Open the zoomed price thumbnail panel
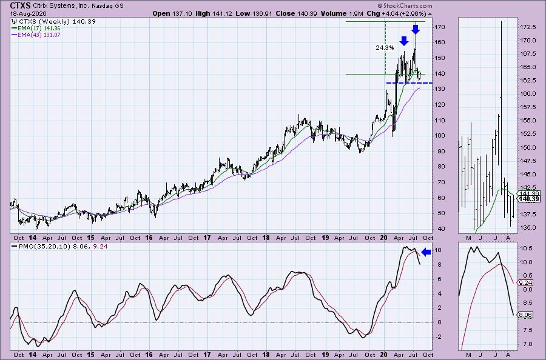 click(488, 125)
